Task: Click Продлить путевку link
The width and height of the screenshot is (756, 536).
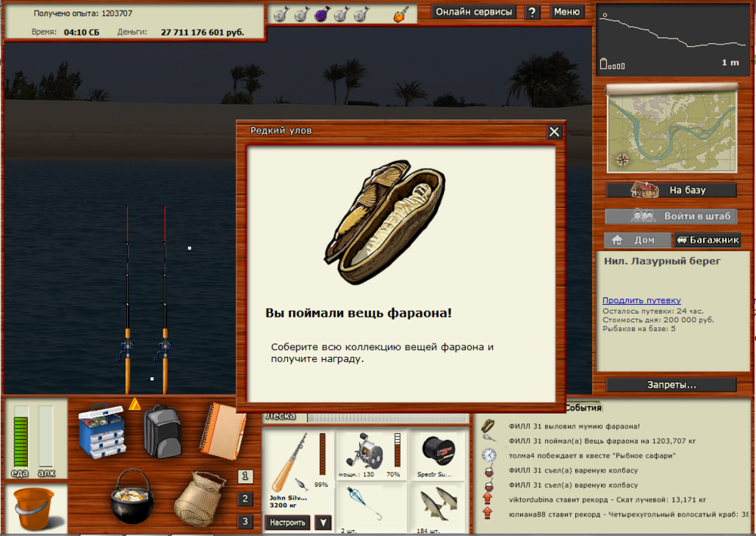Action: 641,300
